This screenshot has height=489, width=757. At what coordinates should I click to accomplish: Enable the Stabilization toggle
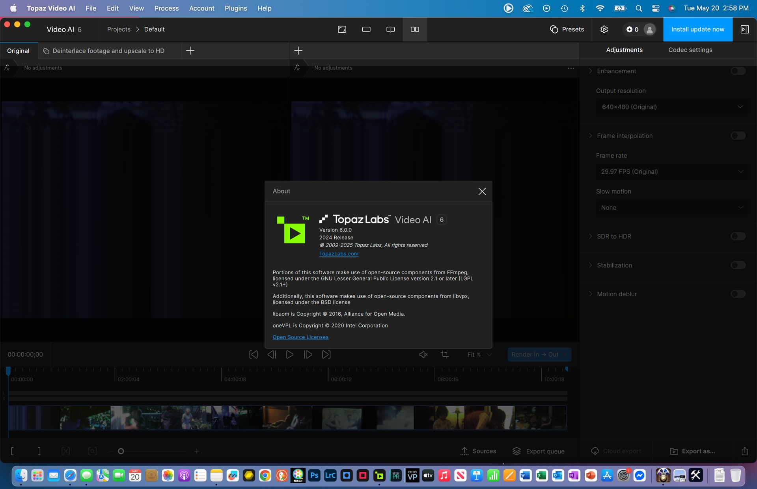pos(738,265)
